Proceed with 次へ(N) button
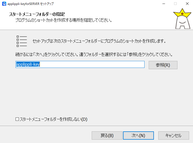The width and height of the screenshot is (193, 143). 138,136
